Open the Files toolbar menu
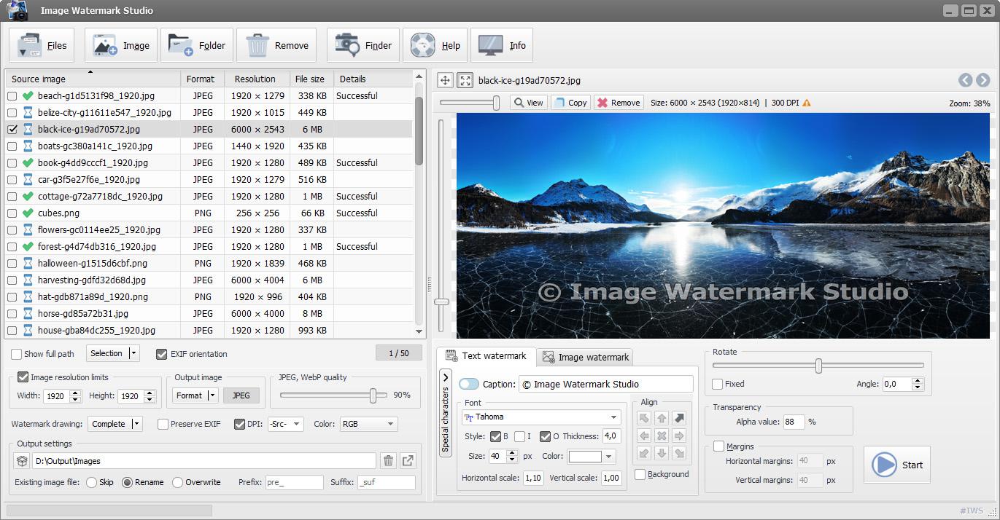This screenshot has width=1000, height=520. [42, 44]
